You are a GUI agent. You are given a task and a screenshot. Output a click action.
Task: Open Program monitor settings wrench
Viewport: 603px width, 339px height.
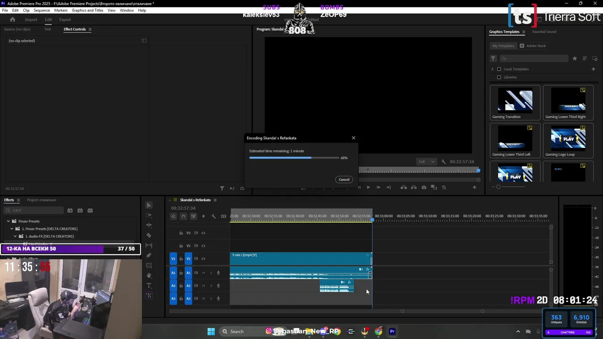(443, 161)
